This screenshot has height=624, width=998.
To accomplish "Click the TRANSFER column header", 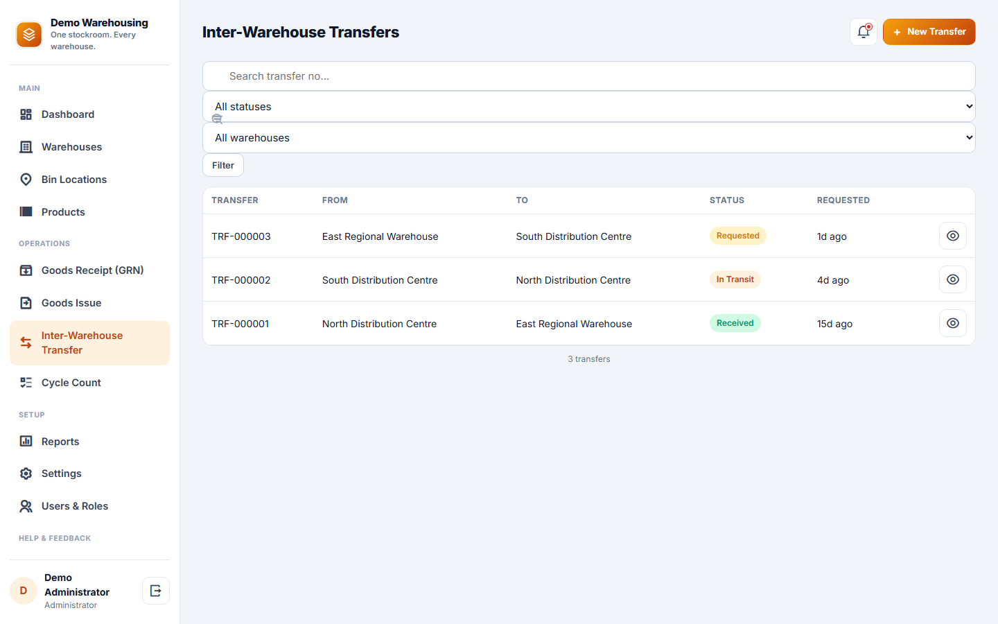I will 235,200.
